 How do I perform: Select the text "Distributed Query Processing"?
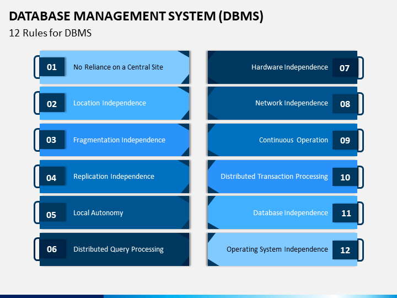click(x=119, y=249)
